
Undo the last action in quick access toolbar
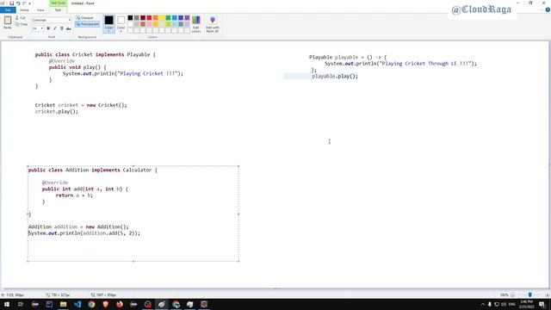click(18, 3)
